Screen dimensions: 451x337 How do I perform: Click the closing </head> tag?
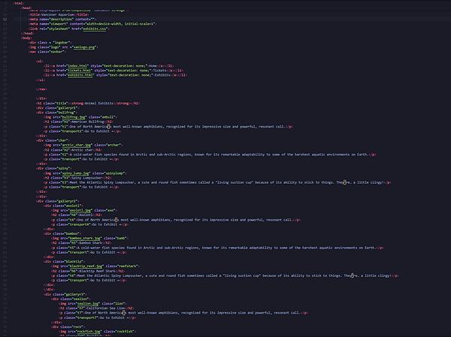pyautogui.click(x=27, y=33)
